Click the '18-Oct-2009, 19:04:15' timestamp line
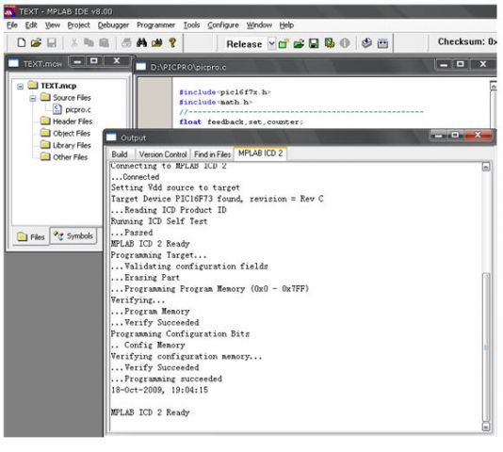 (159, 390)
